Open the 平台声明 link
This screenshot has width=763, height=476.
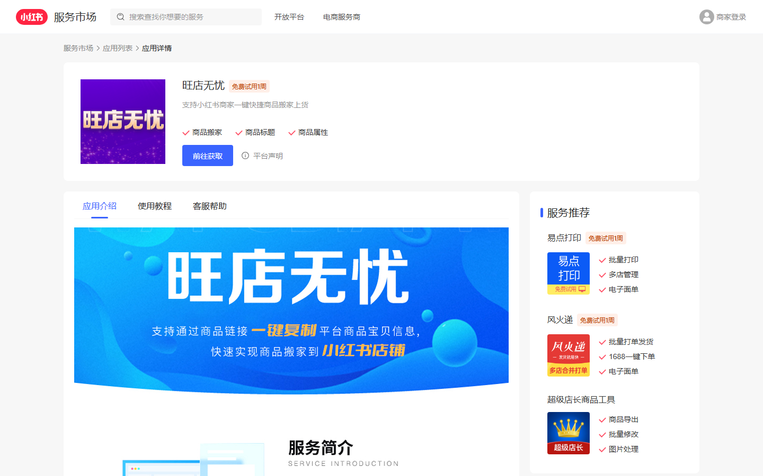(268, 156)
